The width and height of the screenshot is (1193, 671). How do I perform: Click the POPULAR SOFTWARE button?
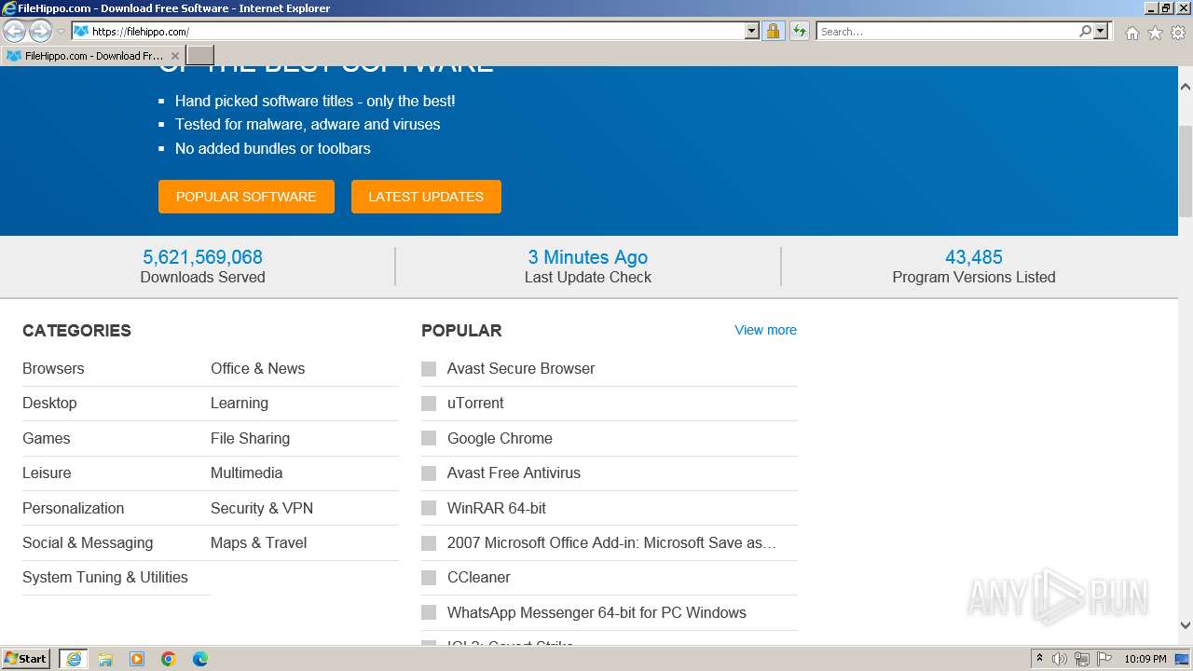[x=246, y=197]
